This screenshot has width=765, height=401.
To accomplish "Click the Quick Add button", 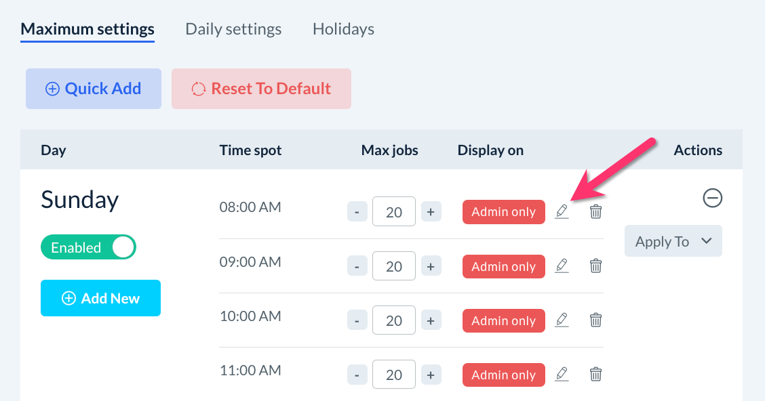I will click(x=94, y=89).
